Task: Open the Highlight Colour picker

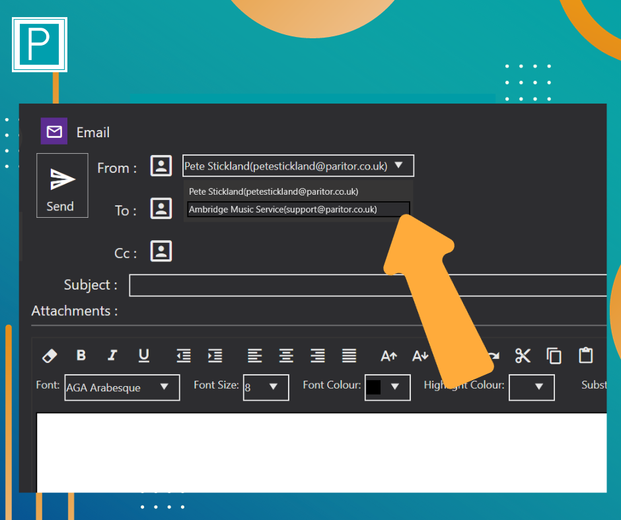Action: (x=532, y=387)
